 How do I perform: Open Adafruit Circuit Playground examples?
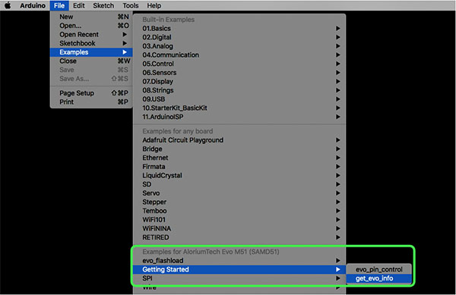point(239,140)
